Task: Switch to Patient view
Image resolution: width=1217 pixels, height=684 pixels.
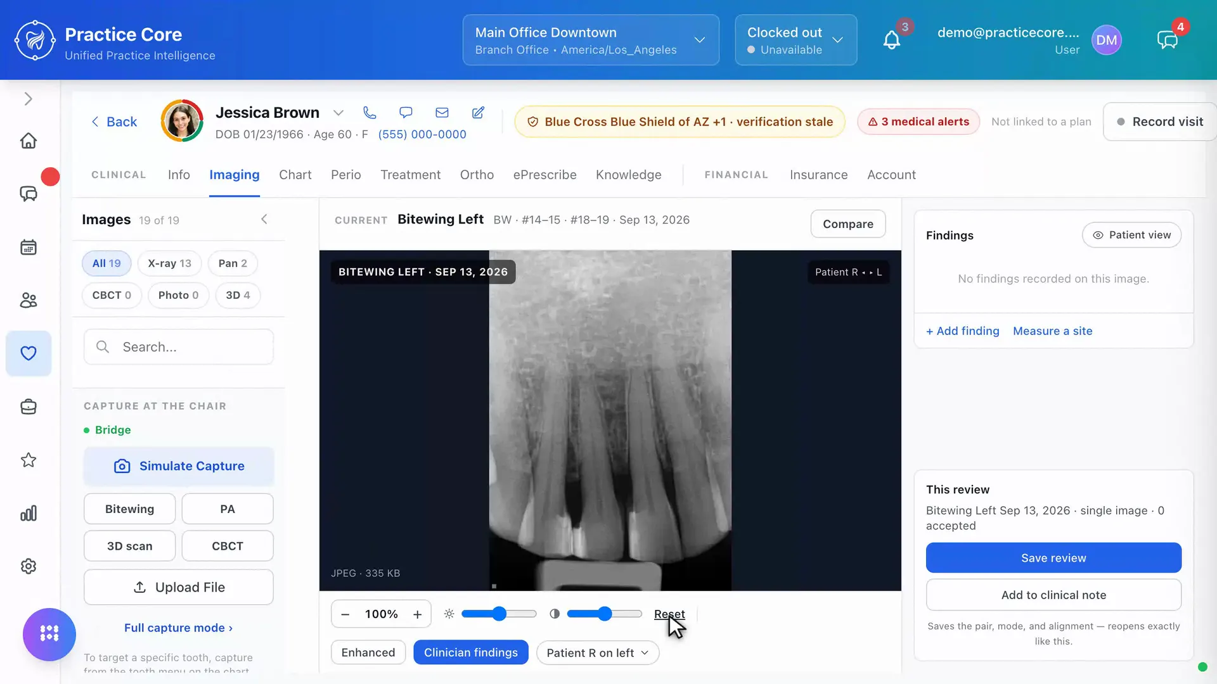Action: tap(1131, 235)
